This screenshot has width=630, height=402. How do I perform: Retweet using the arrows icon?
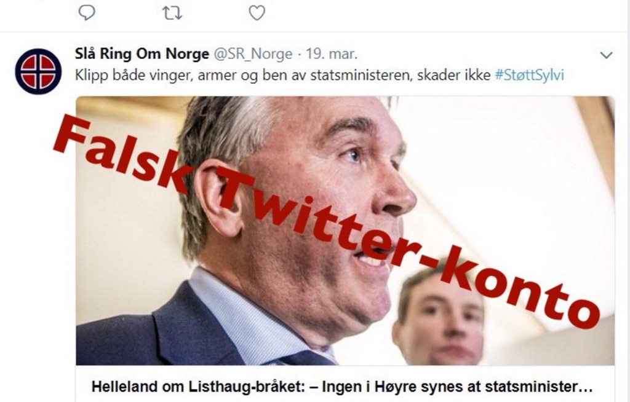[x=172, y=13]
